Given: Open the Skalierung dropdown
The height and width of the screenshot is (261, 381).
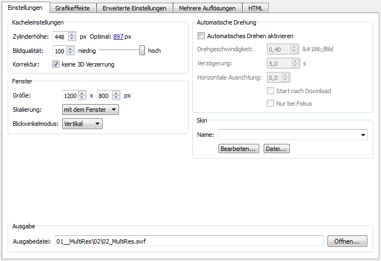Looking at the screenshot, I should point(90,110).
